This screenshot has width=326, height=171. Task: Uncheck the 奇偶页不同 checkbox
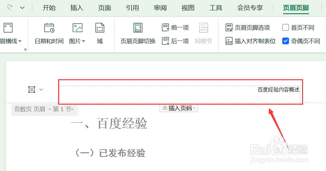tap(286, 41)
